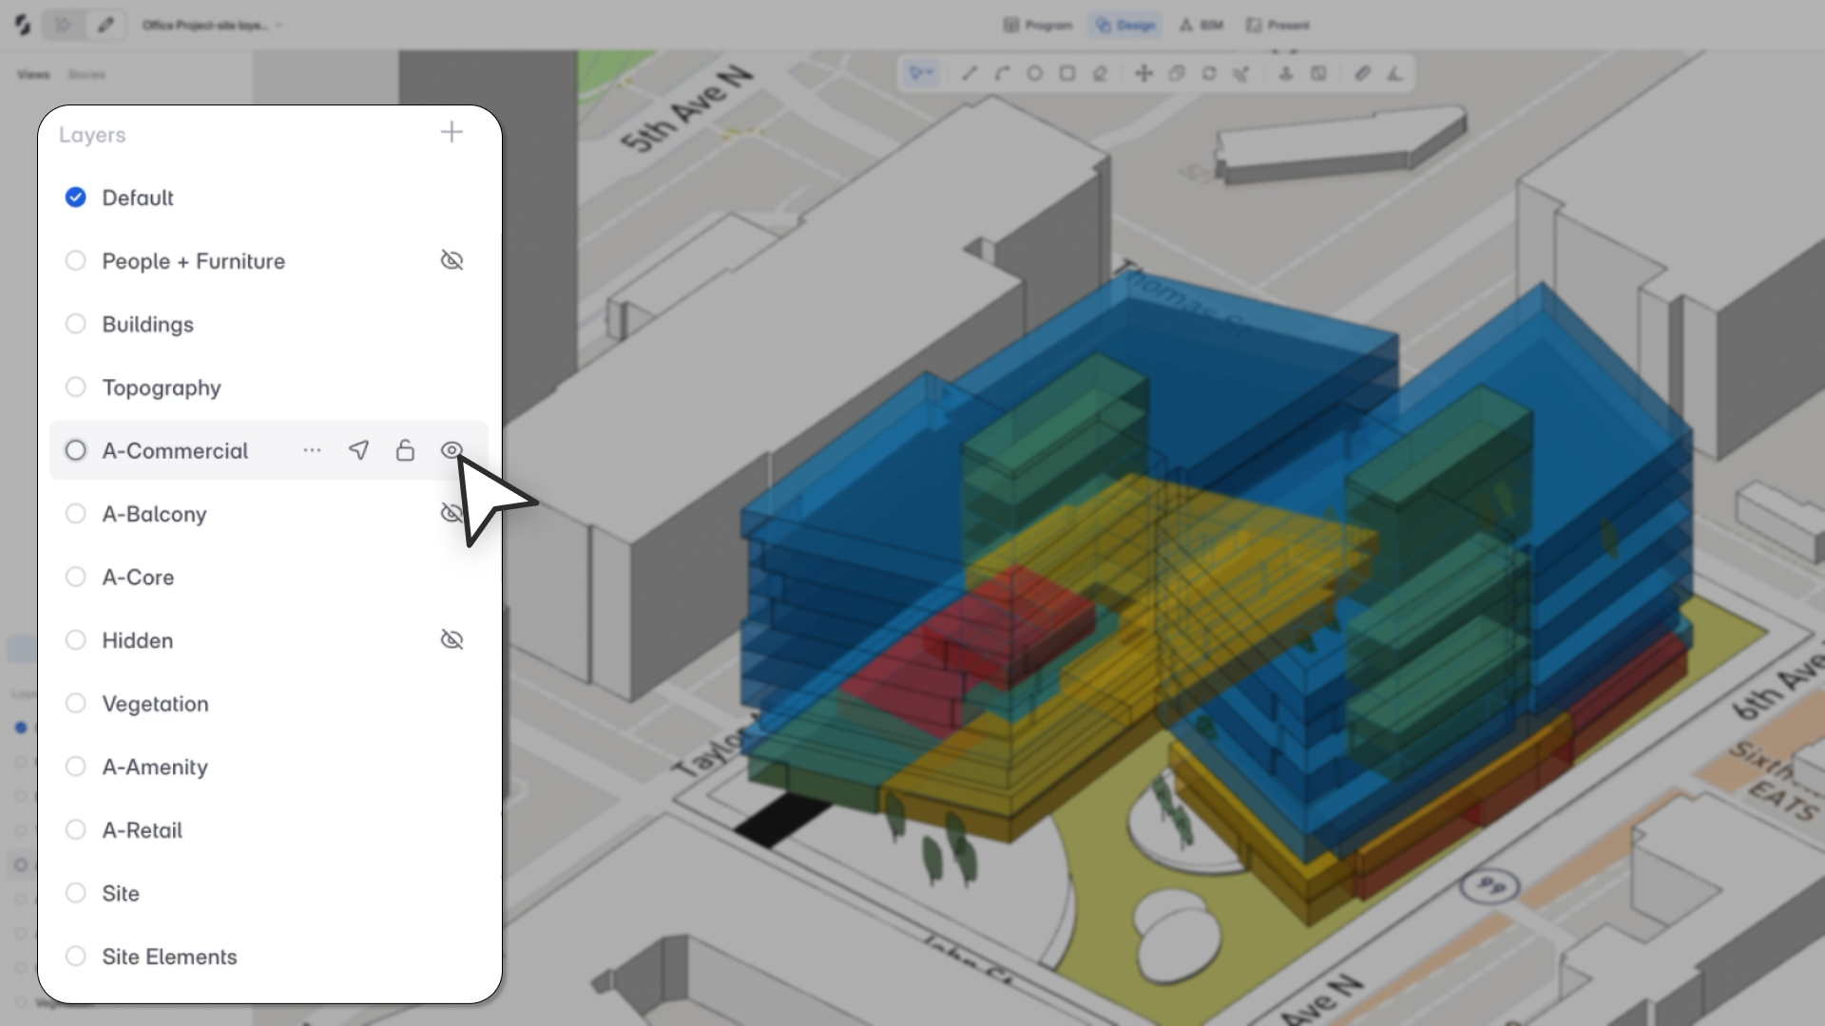Toggle the lock icon on A-Commercial layer
Screen dimensions: 1825x1026
405,450
